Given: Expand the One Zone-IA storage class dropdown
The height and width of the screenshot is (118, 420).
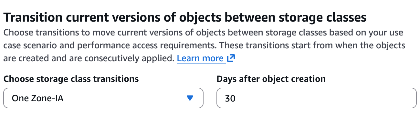Looking at the screenshot, I should (x=103, y=98).
